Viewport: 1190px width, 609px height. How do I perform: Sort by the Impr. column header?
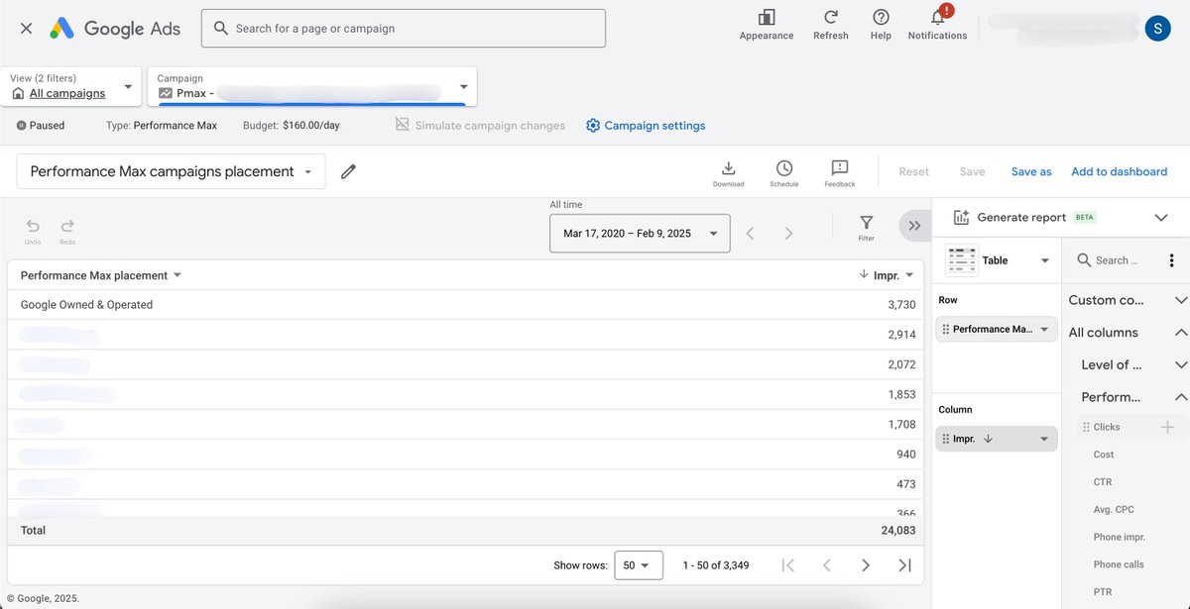tap(887, 275)
